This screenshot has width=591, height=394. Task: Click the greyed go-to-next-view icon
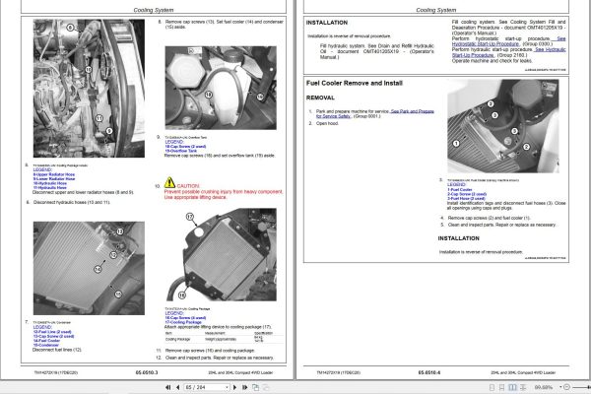point(266,387)
